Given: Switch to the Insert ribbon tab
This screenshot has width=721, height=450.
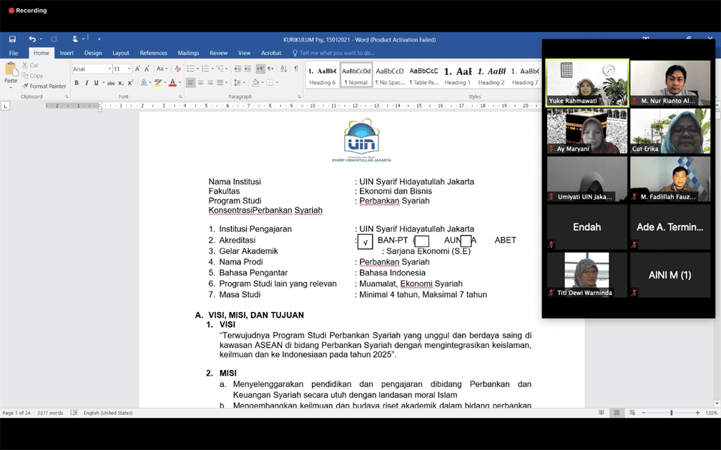Looking at the screenshot, I should point(67,53).
